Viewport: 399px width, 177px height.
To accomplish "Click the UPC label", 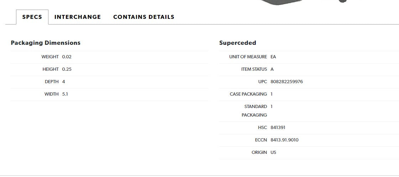I will click(x=263, y=82).
